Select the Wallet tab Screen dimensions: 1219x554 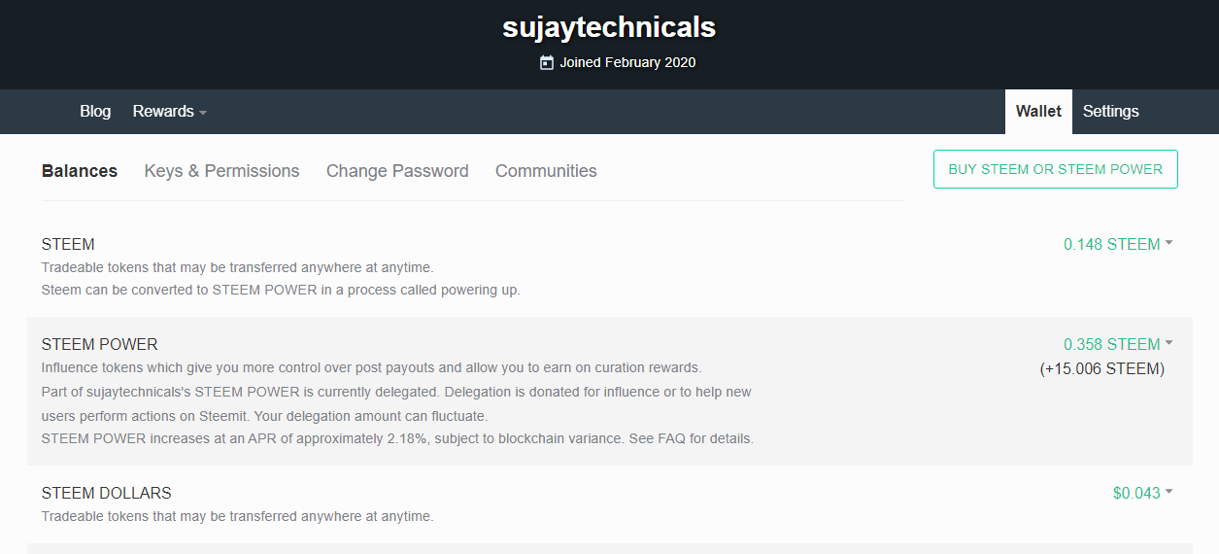[1038, 112]
